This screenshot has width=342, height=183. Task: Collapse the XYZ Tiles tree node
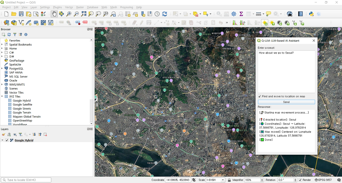pos(2,97)
